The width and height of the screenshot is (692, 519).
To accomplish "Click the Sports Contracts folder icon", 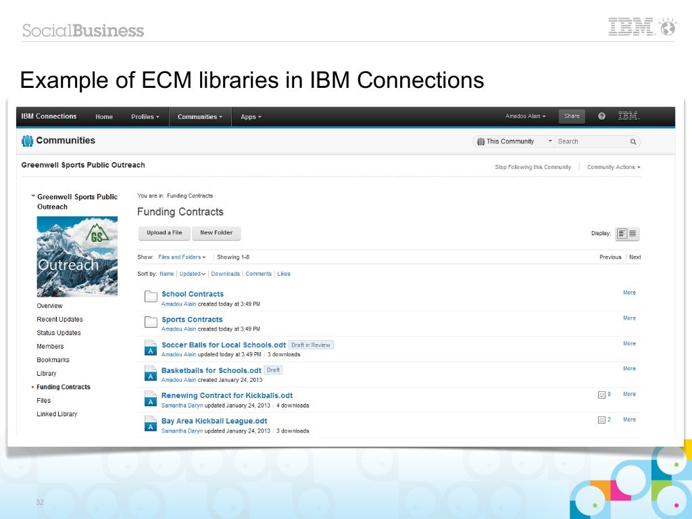I will (151, 322).
